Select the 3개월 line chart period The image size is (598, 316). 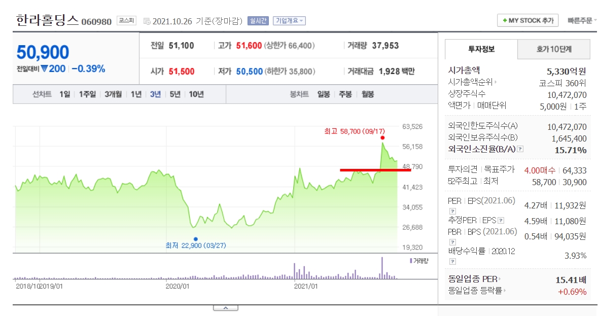coord(113,94)
